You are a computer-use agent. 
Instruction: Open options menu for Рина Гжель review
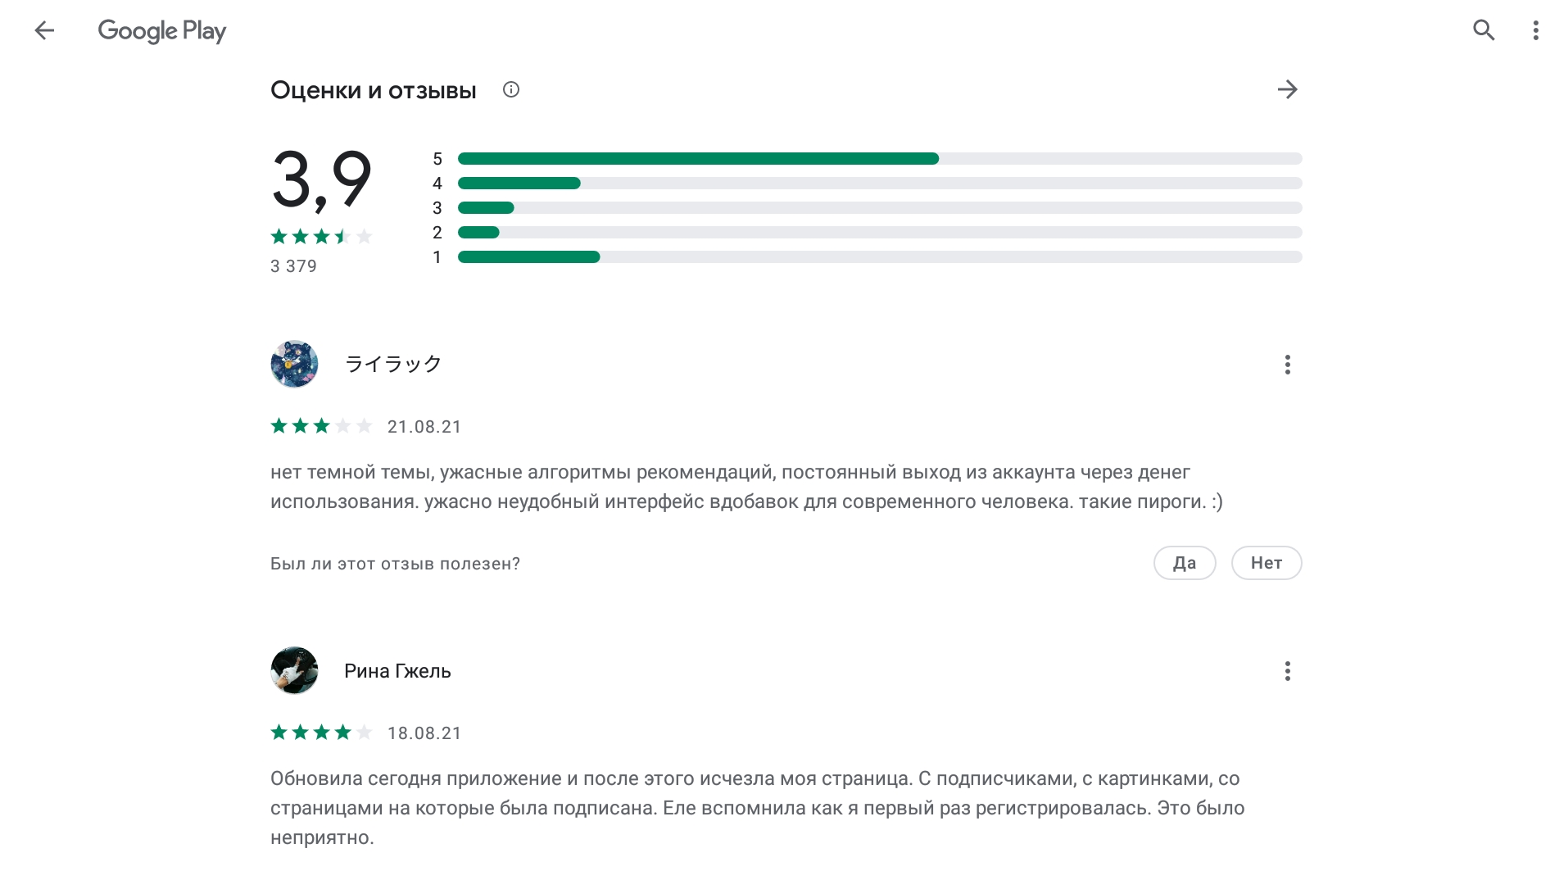pyautogui.click(x=1287, y=671)
